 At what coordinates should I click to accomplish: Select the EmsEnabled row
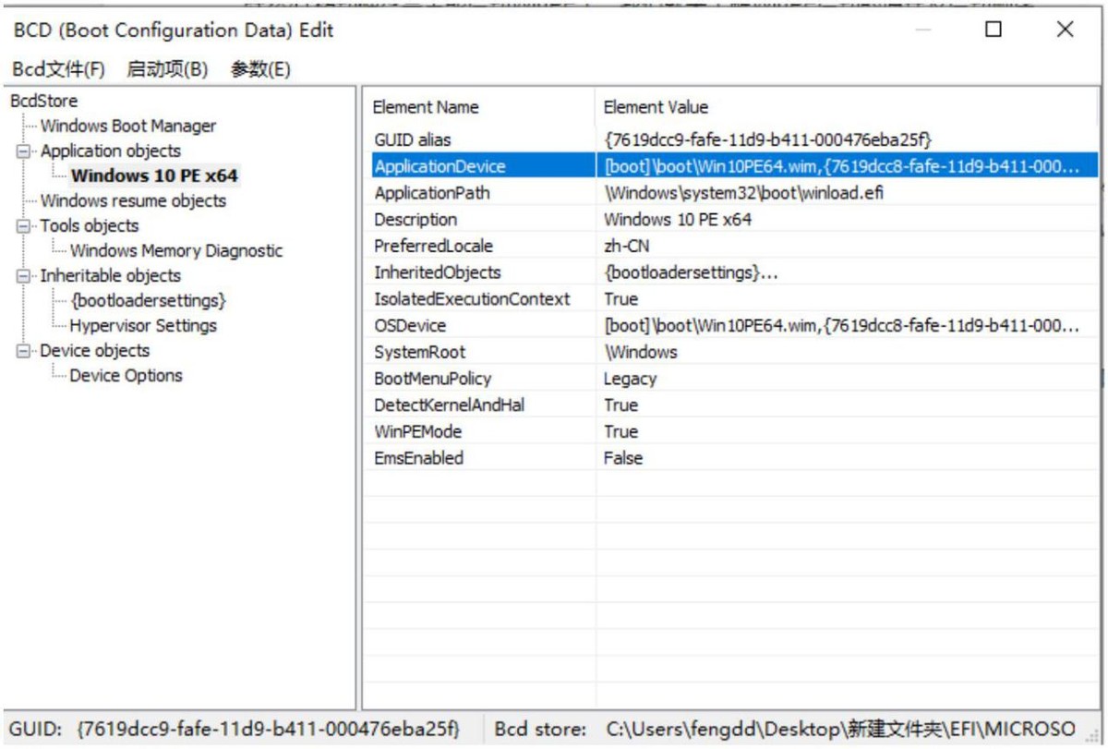[730, 458]
